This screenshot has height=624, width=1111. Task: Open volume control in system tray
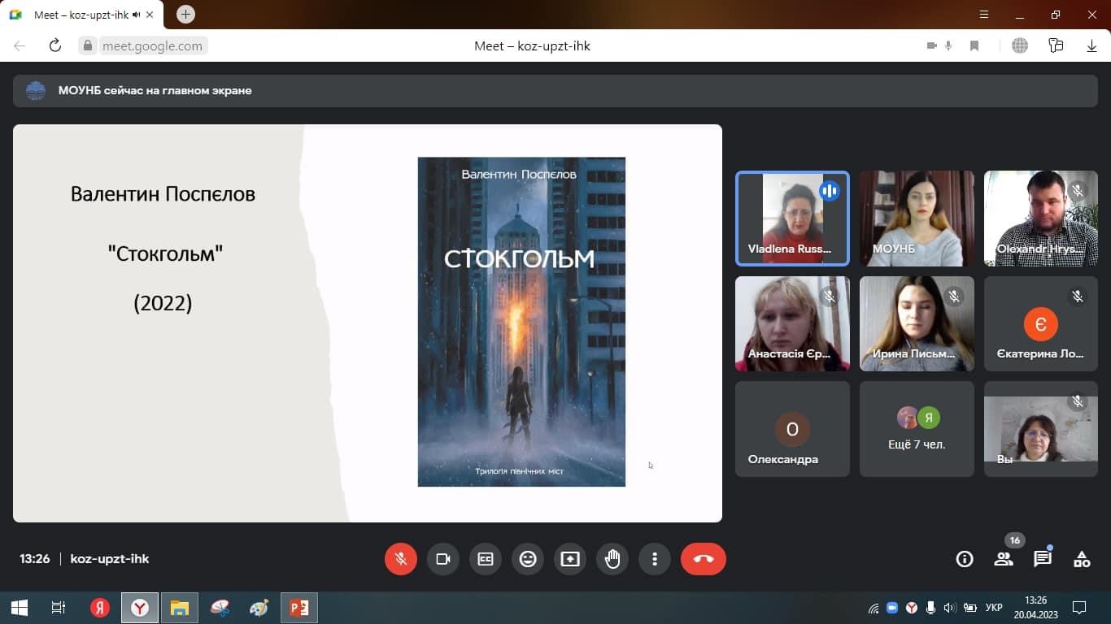coord(949,608)
